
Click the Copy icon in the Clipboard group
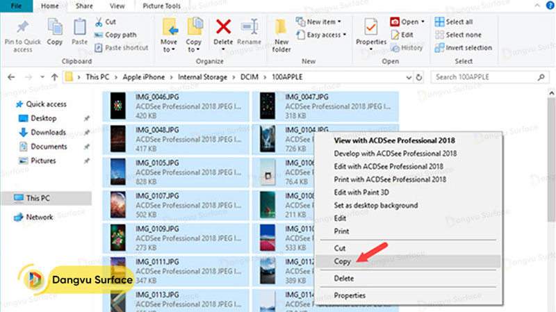(55, 27)
